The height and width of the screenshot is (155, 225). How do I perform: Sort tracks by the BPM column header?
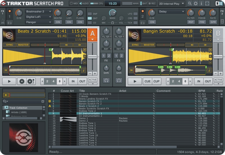click(202, 91)
